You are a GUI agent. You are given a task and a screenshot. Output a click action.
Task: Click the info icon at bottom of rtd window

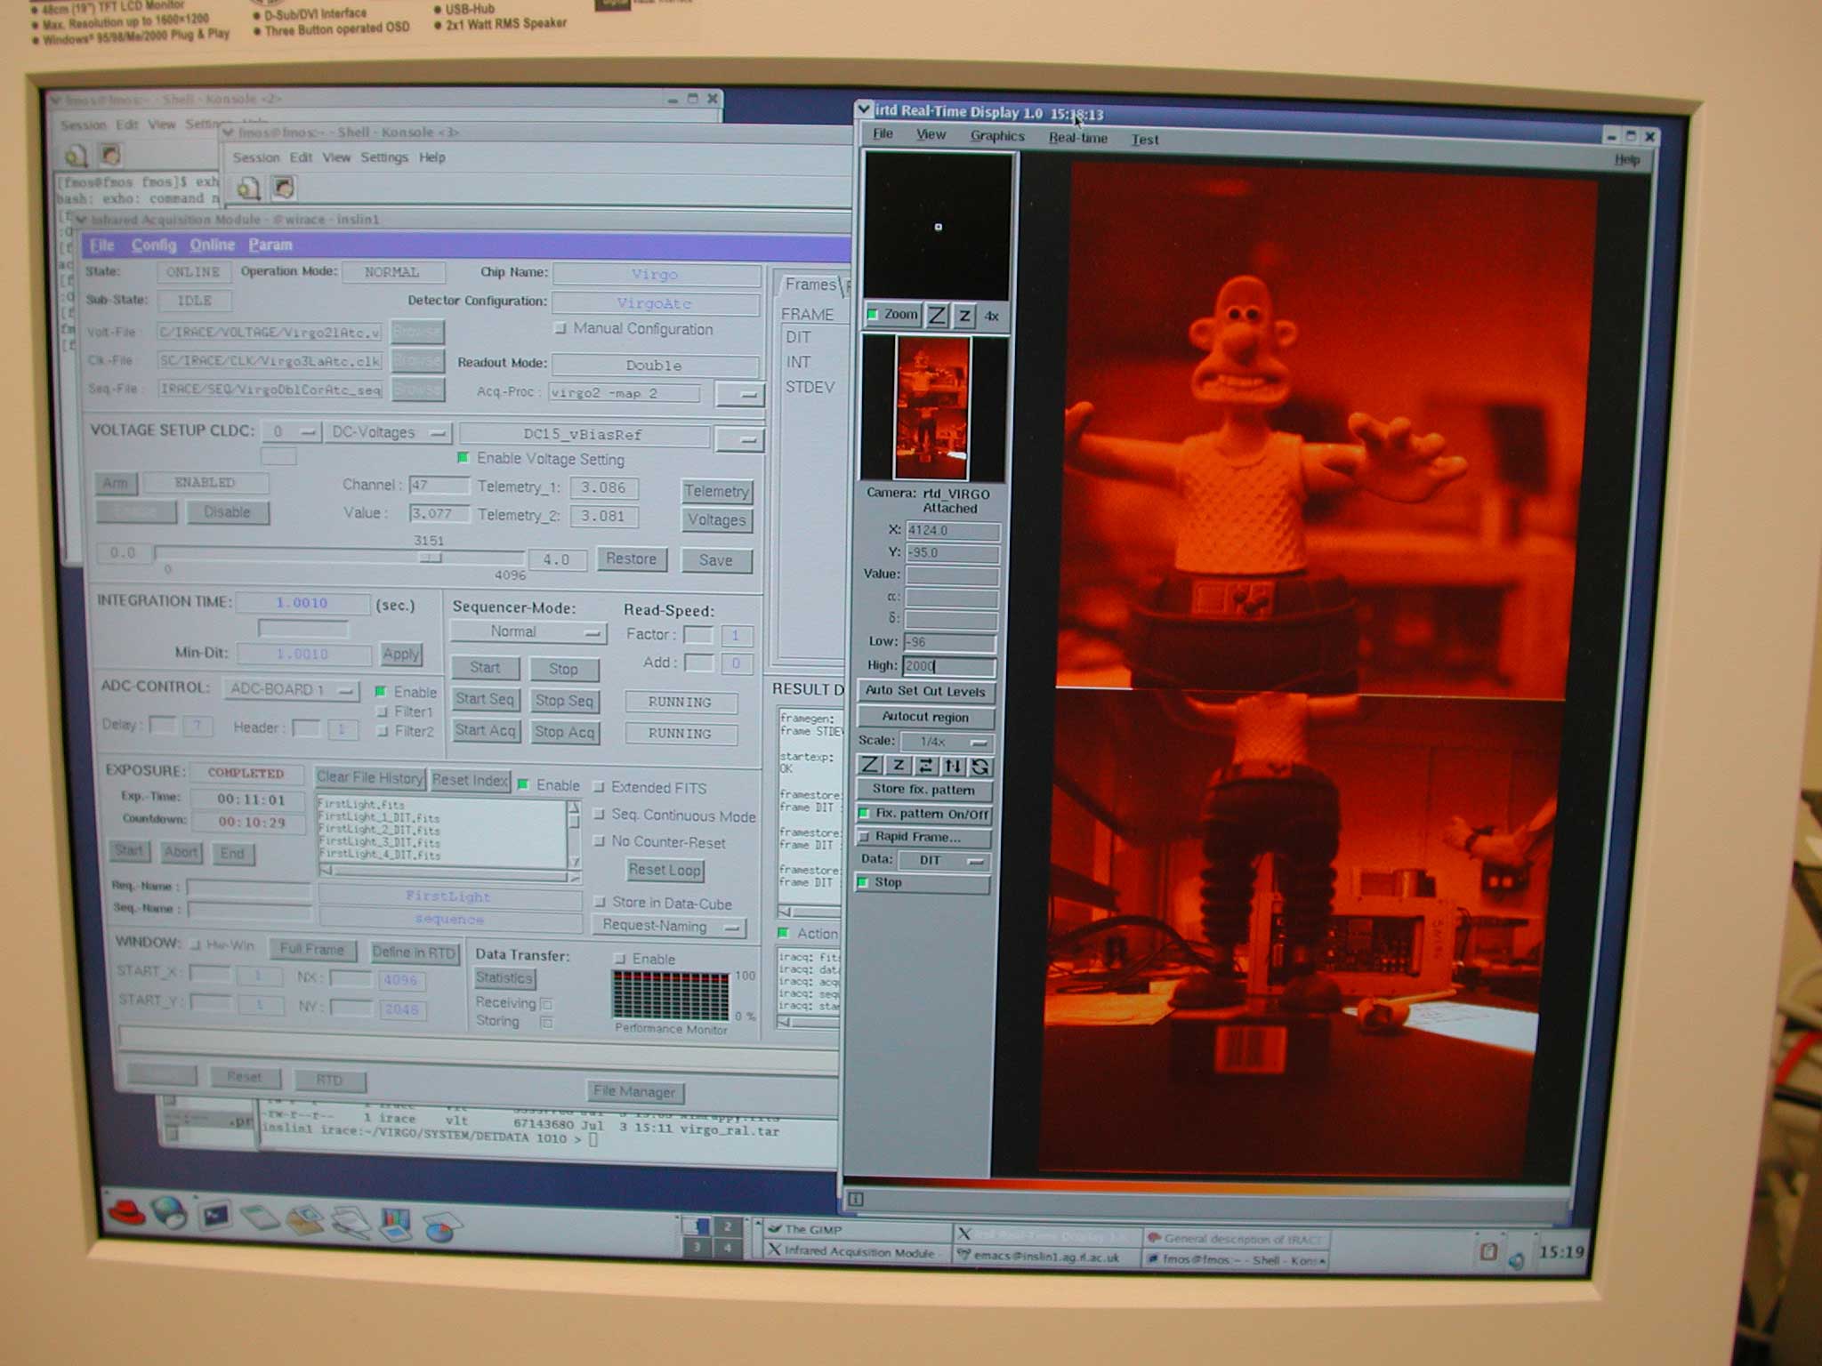[x=855, y=1199]
